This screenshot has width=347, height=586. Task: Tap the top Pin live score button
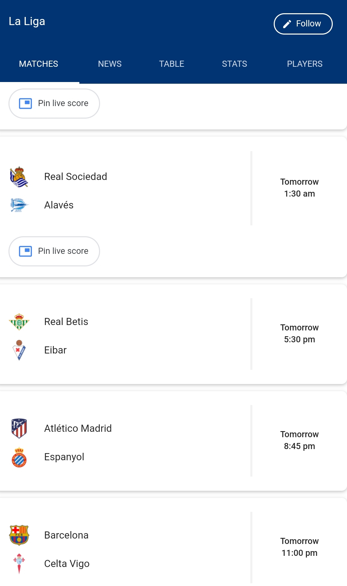click(54, 103)
